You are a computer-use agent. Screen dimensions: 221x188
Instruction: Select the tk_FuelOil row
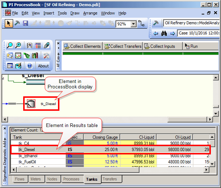(110, 162)
